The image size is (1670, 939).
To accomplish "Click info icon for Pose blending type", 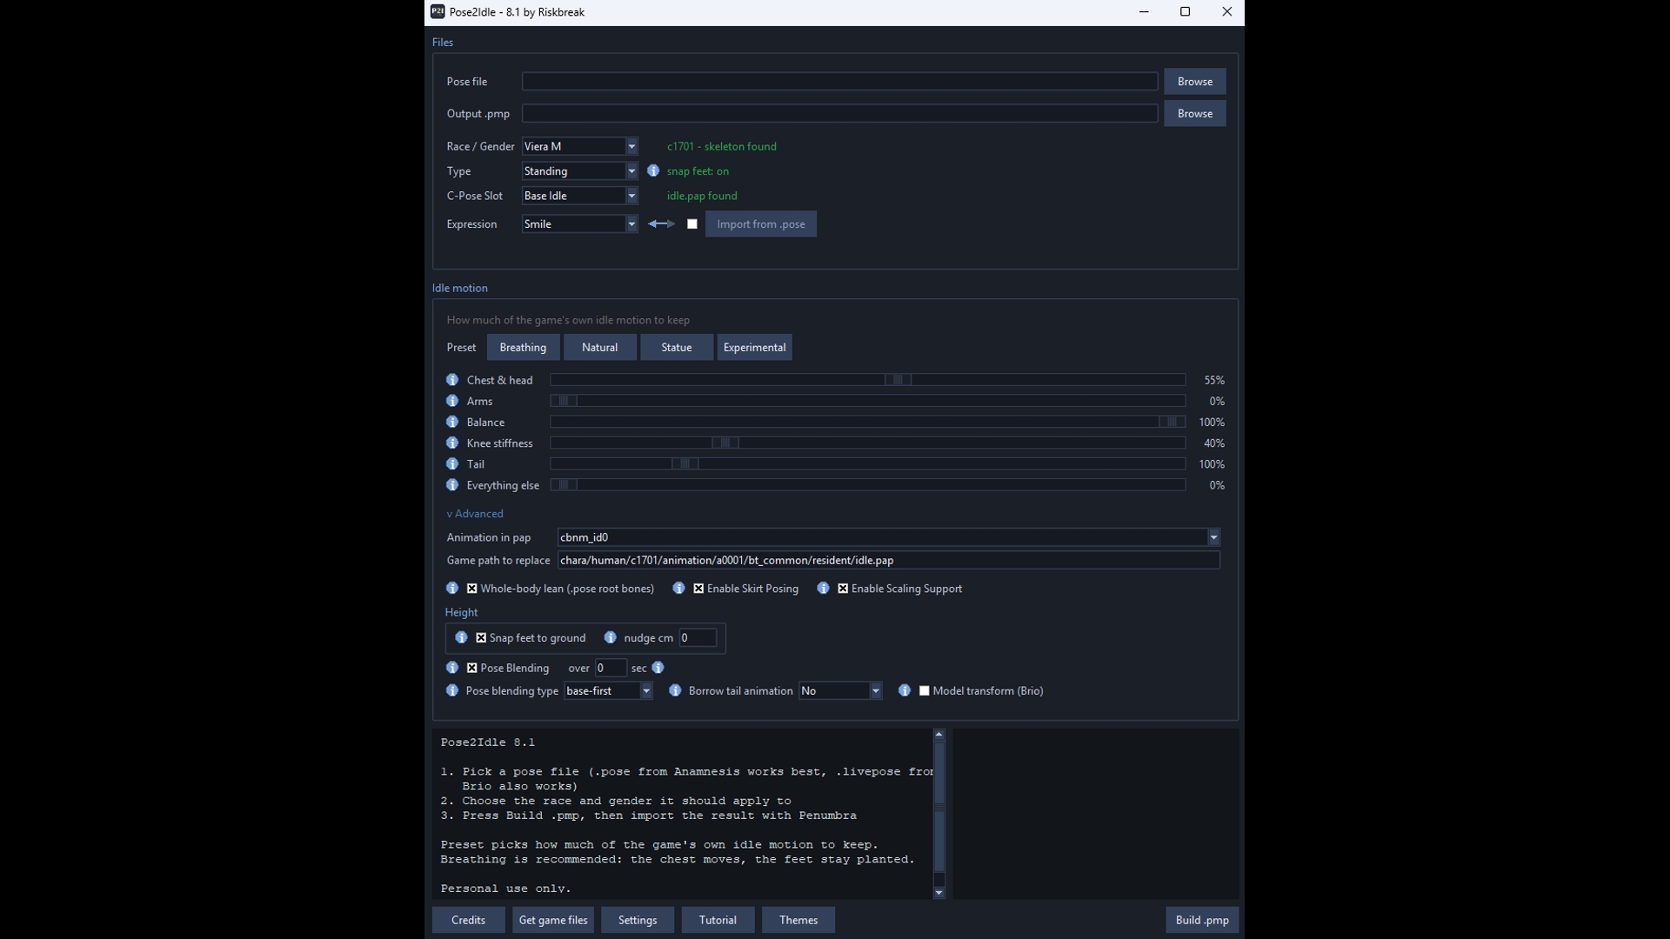I will click(x=452, y=691).
